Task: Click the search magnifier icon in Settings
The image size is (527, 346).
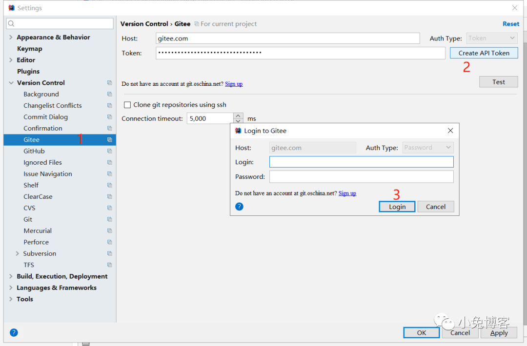Action: (x=11, y=23)
